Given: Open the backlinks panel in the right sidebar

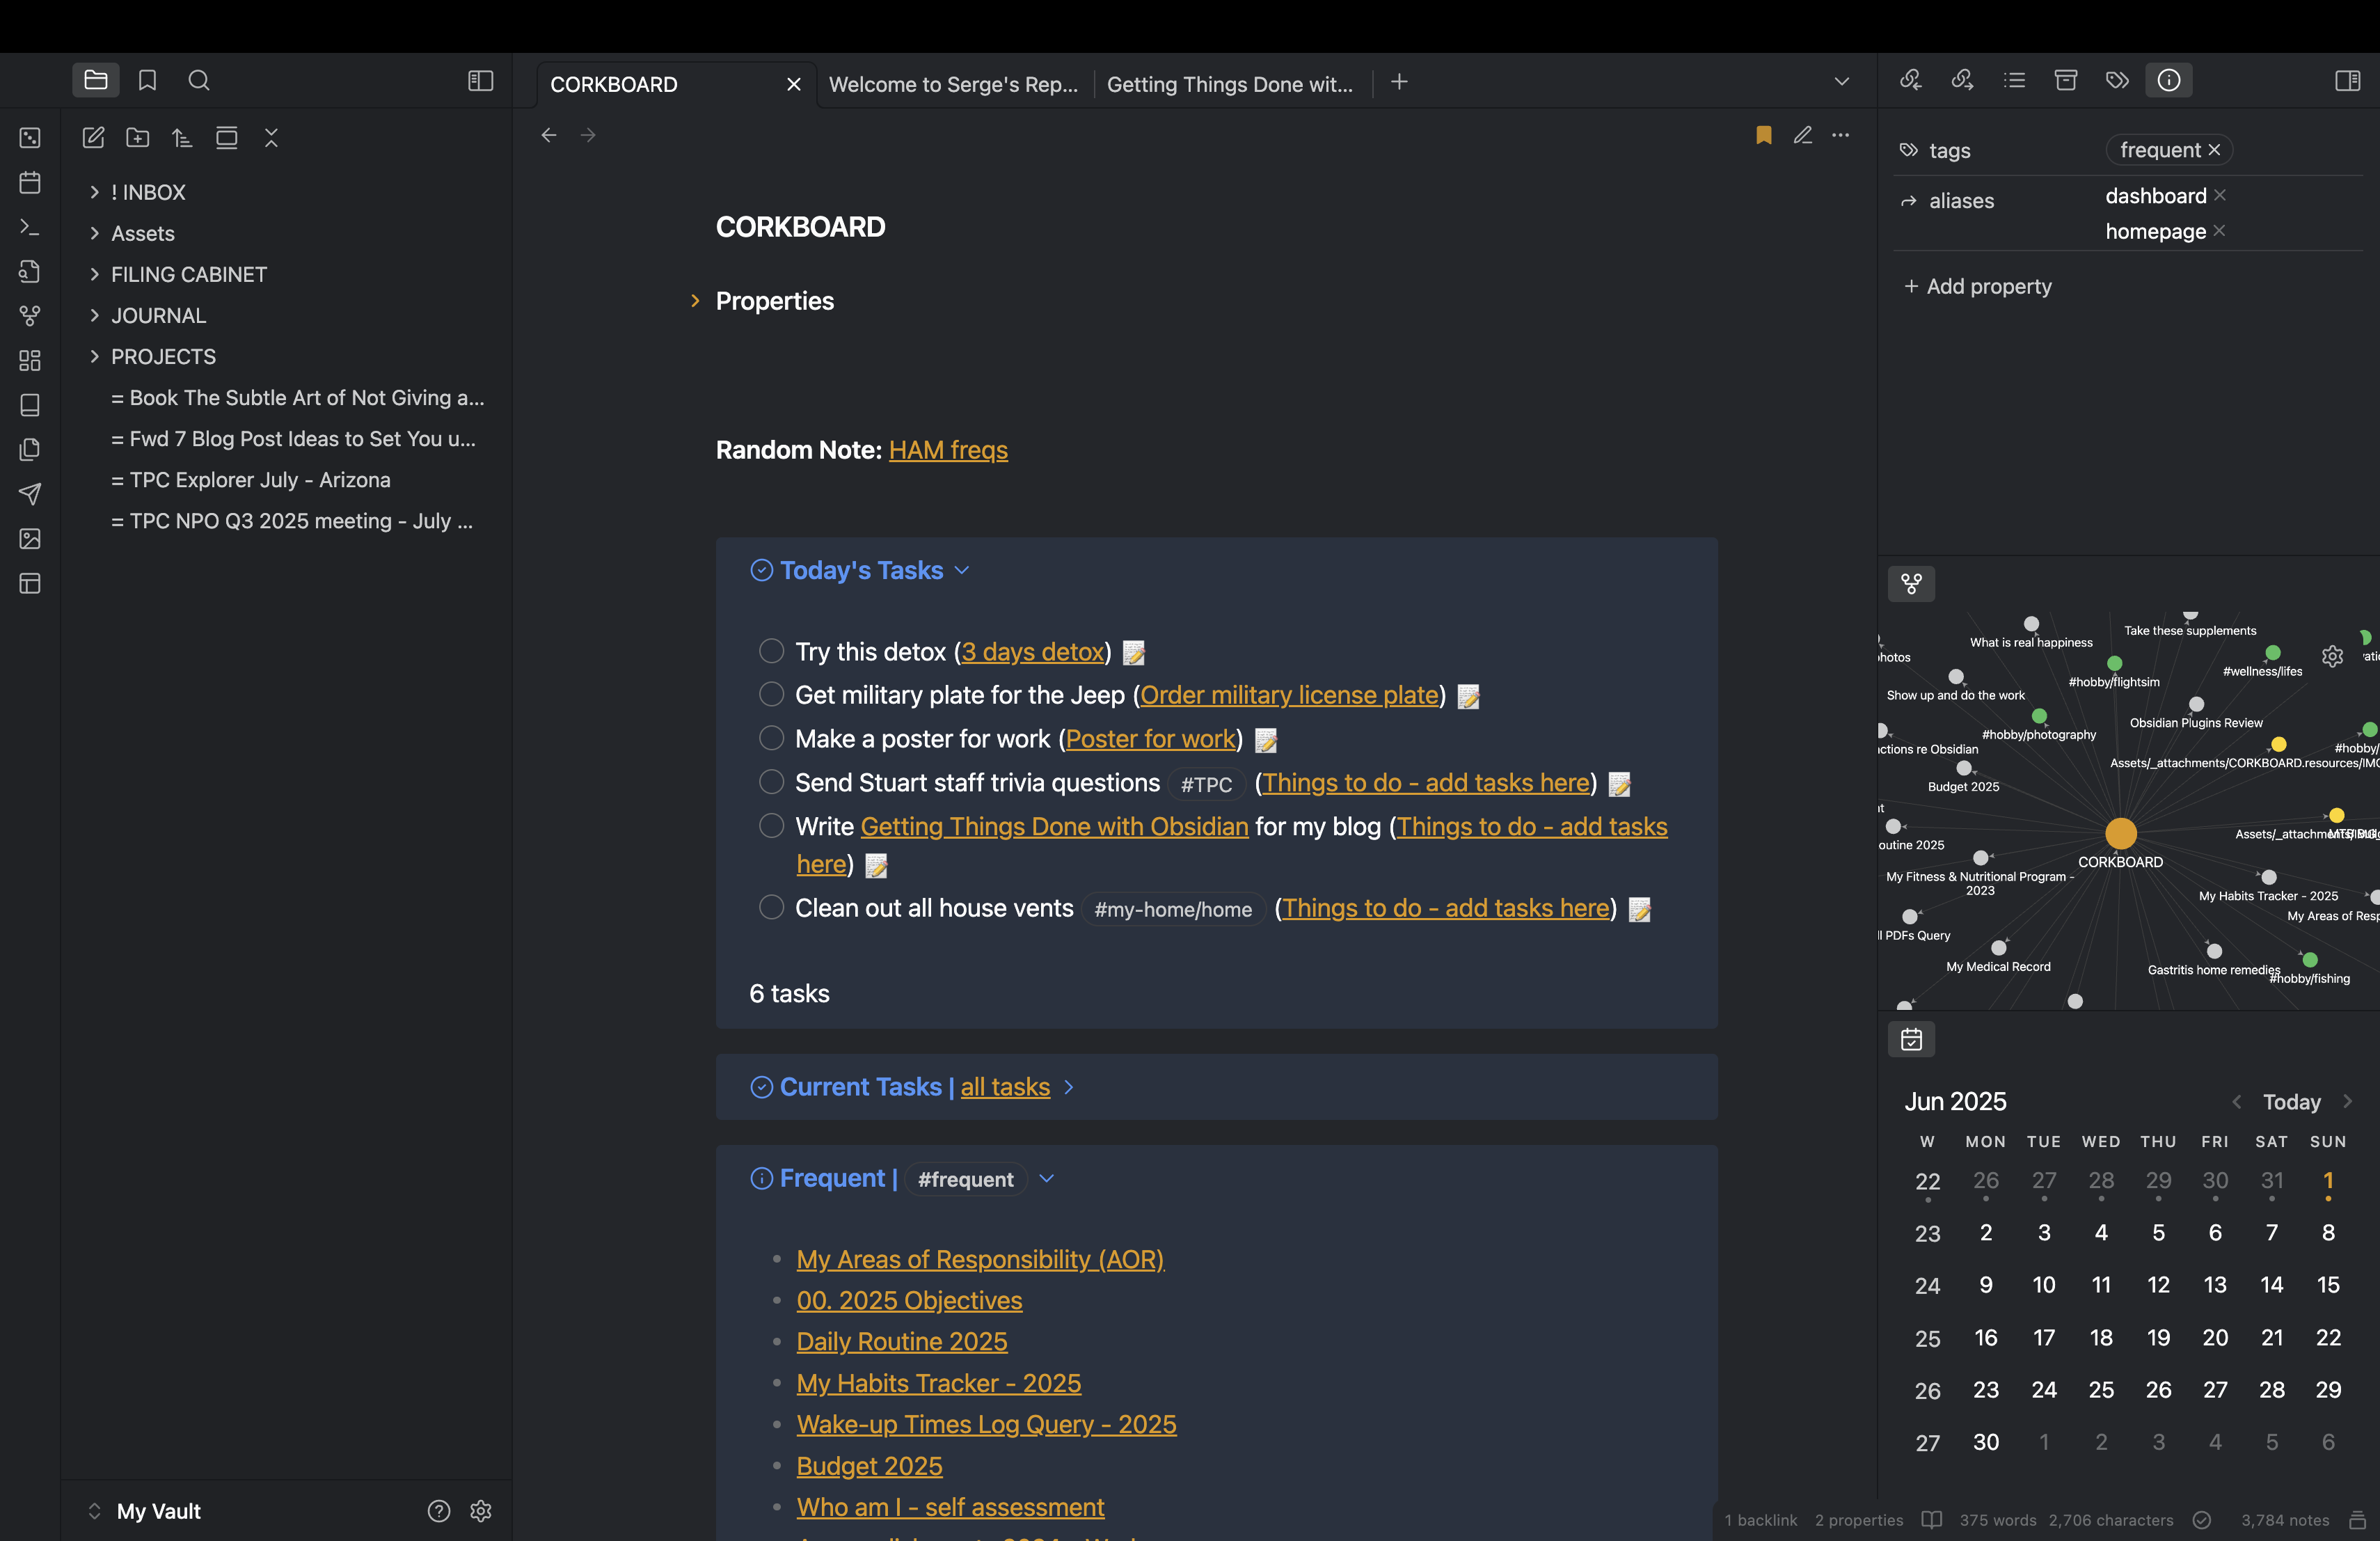Looking at the screenshot, I should point(1911,80).
